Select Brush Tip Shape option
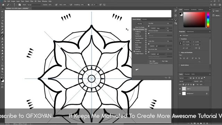222x125 pixels. pos(140,27)
